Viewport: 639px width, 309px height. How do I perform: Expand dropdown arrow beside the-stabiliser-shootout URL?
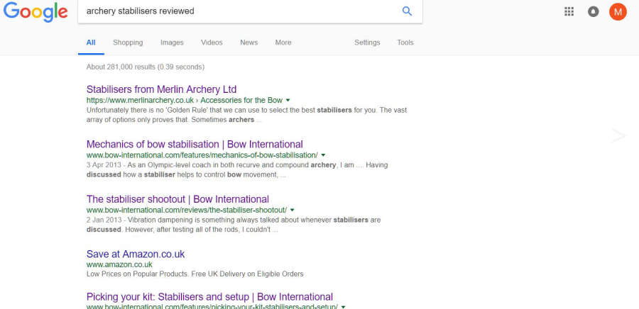click(x=293, y=210)
